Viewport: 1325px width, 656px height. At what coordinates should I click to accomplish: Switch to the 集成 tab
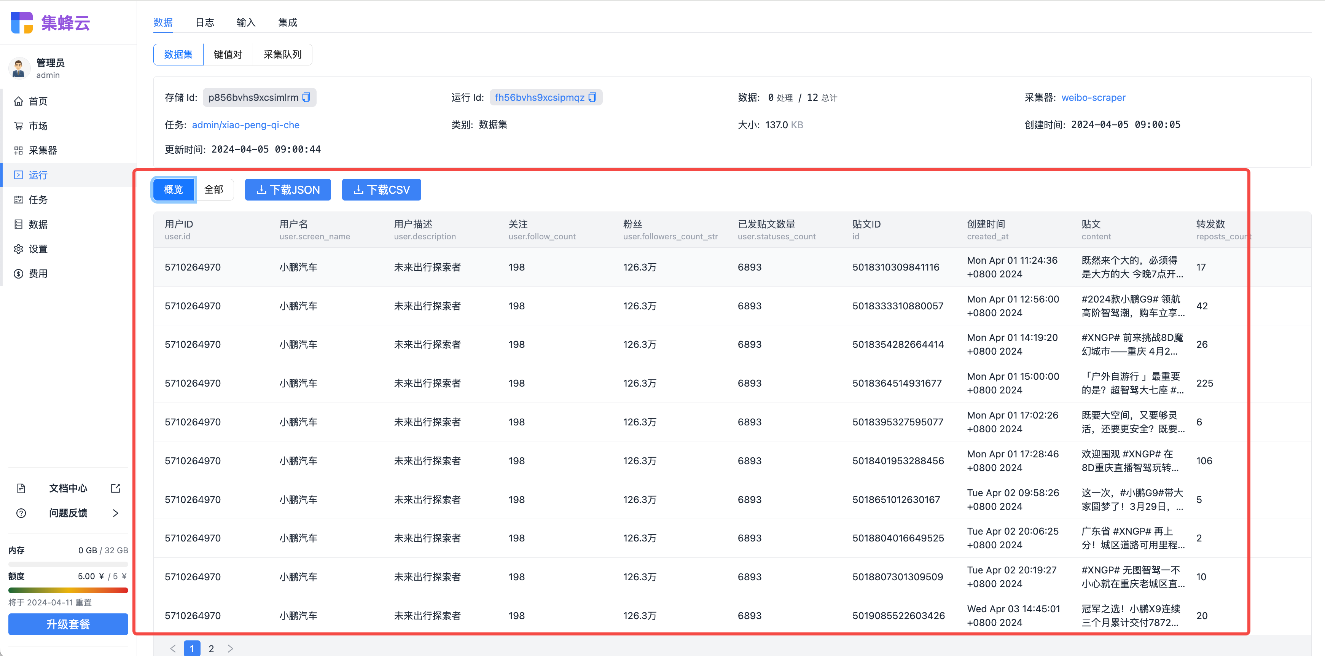click(x=288, y=22)
